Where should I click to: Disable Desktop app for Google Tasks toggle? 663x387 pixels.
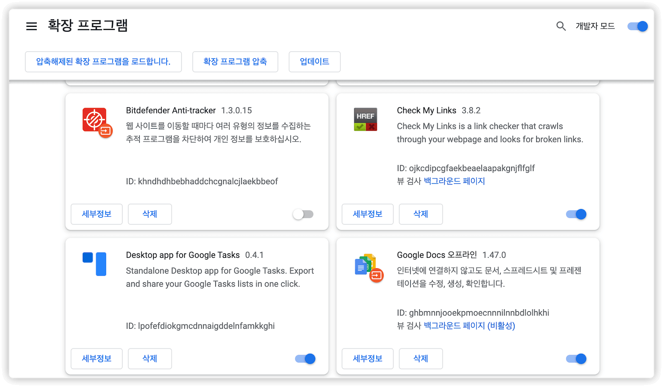305,358
